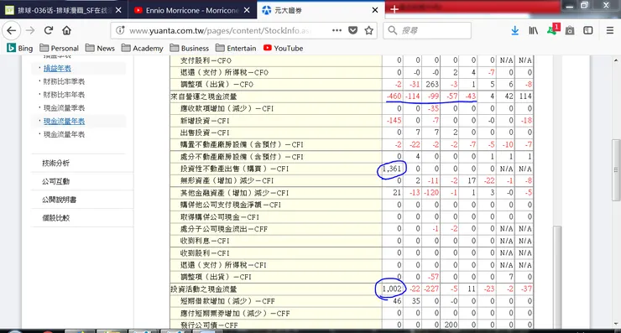Open the Bing bookmark
This screenshot has height=333, width=621.
click(20, 49)
